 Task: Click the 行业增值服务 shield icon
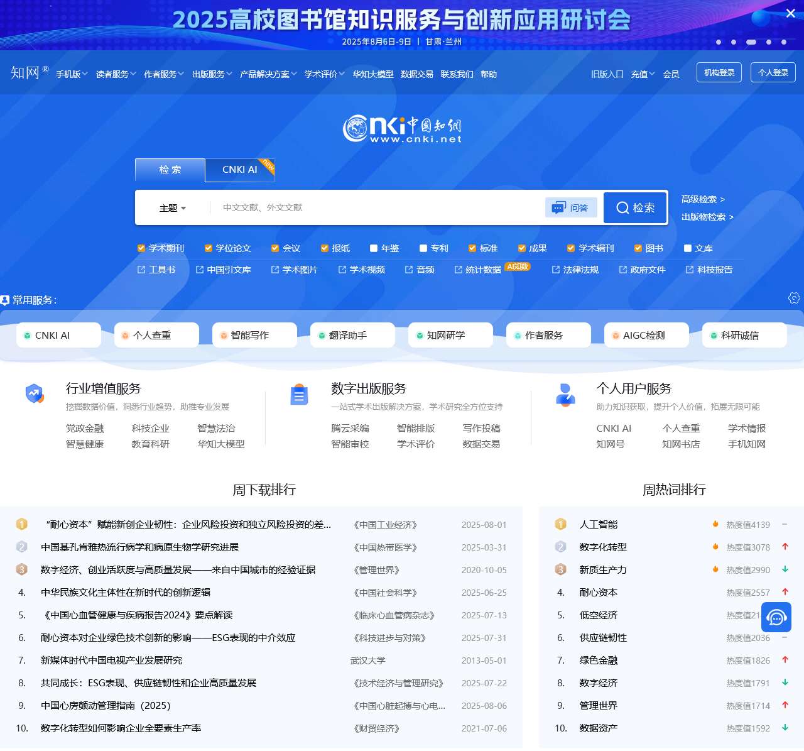[x=35, y=394]
